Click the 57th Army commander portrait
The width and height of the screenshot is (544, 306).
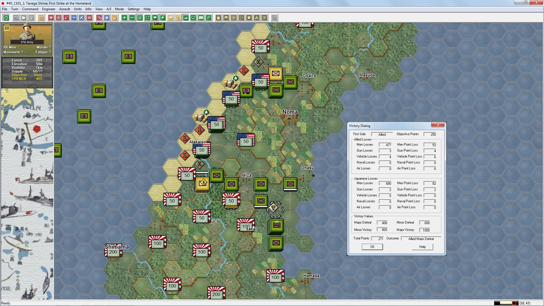coord(27,33)
